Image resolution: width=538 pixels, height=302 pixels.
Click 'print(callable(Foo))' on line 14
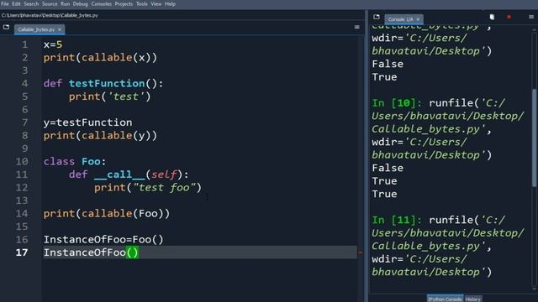[107, 214]
